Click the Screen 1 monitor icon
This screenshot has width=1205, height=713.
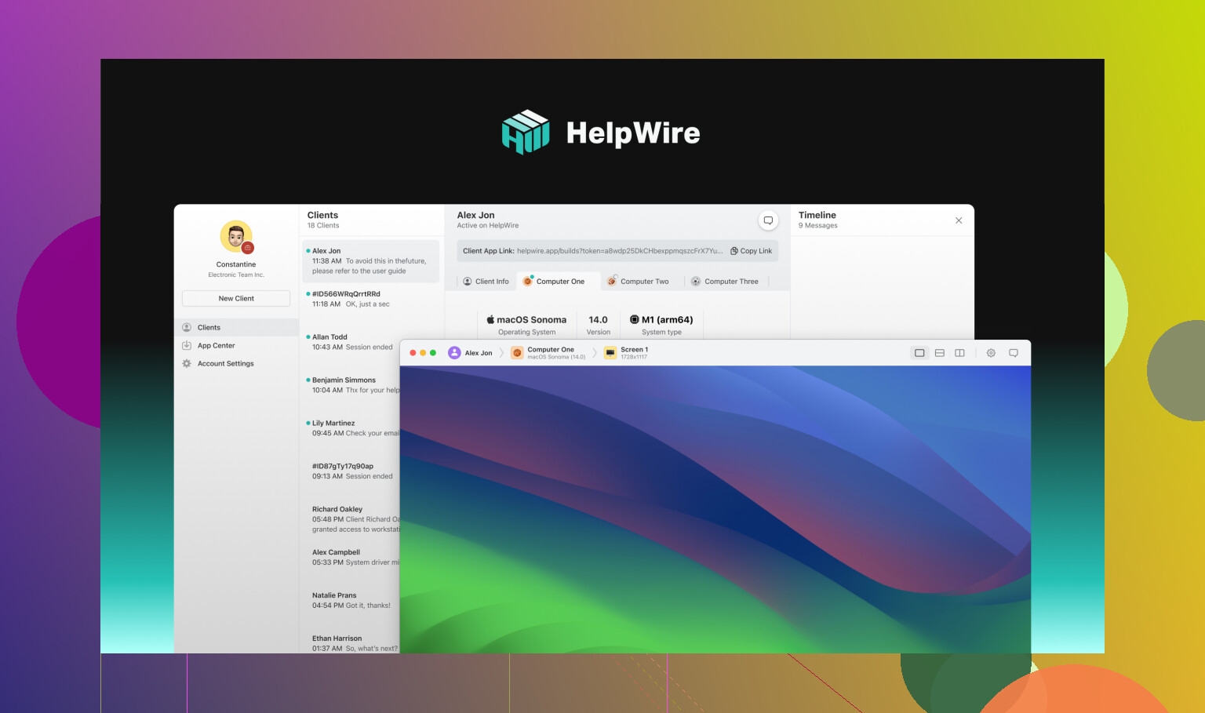coord(610,353)
